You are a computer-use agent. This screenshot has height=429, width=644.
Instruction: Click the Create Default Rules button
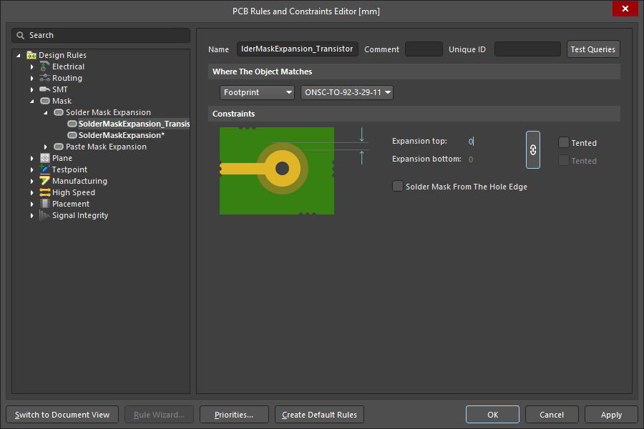(x=318, y=414)
